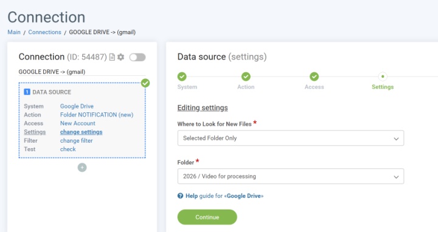
Task: Click the change settings link
Action: (82, 132)
